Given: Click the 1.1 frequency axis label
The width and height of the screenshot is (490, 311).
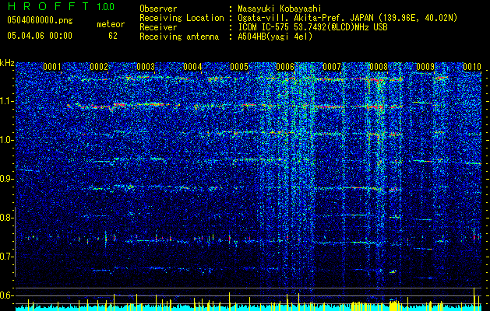Looking at the screenshot, I should (x=6, y=101).
